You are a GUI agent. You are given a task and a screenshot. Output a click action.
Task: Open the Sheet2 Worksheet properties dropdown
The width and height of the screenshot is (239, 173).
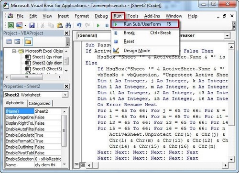point(65,95)
